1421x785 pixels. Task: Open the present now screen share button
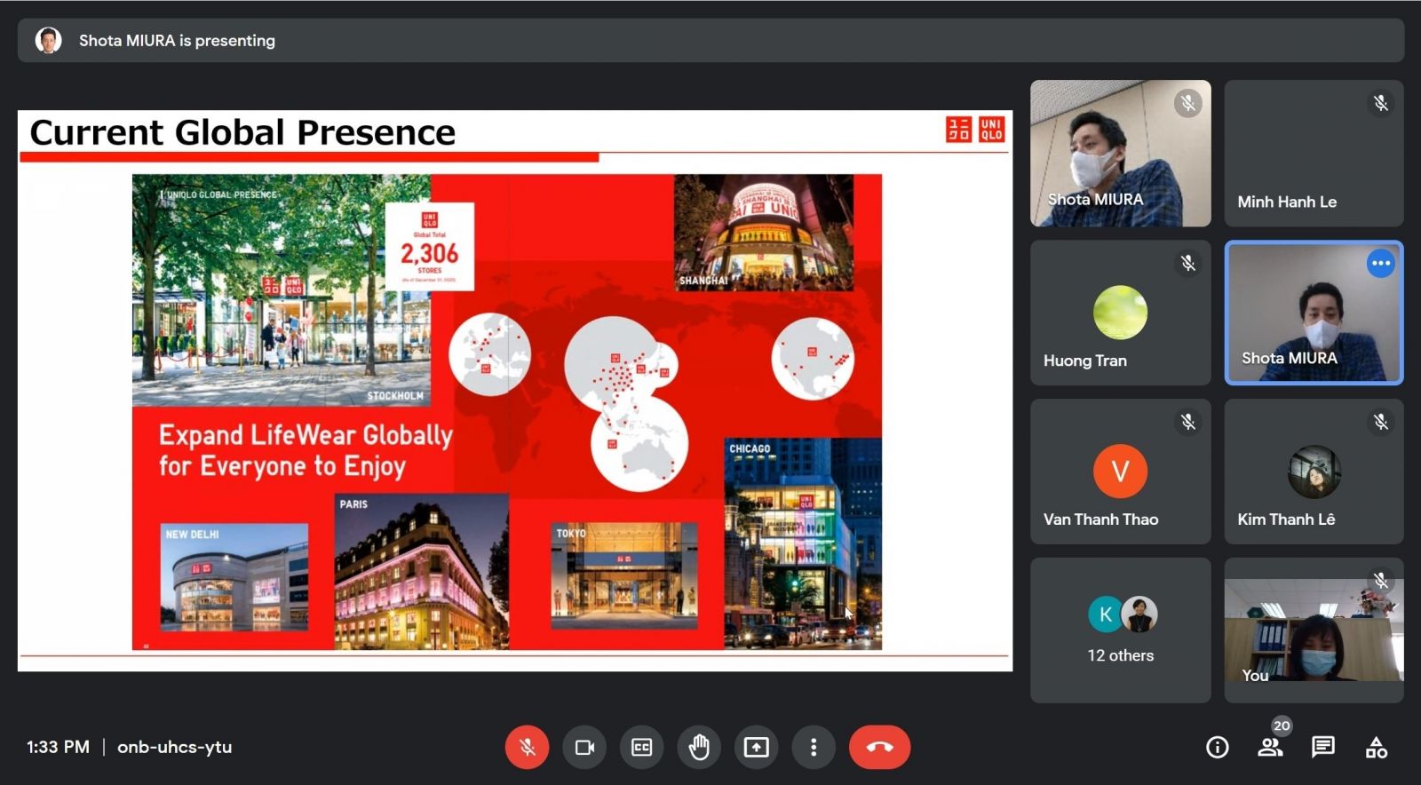pyautogui.click(x=756, y=748)
